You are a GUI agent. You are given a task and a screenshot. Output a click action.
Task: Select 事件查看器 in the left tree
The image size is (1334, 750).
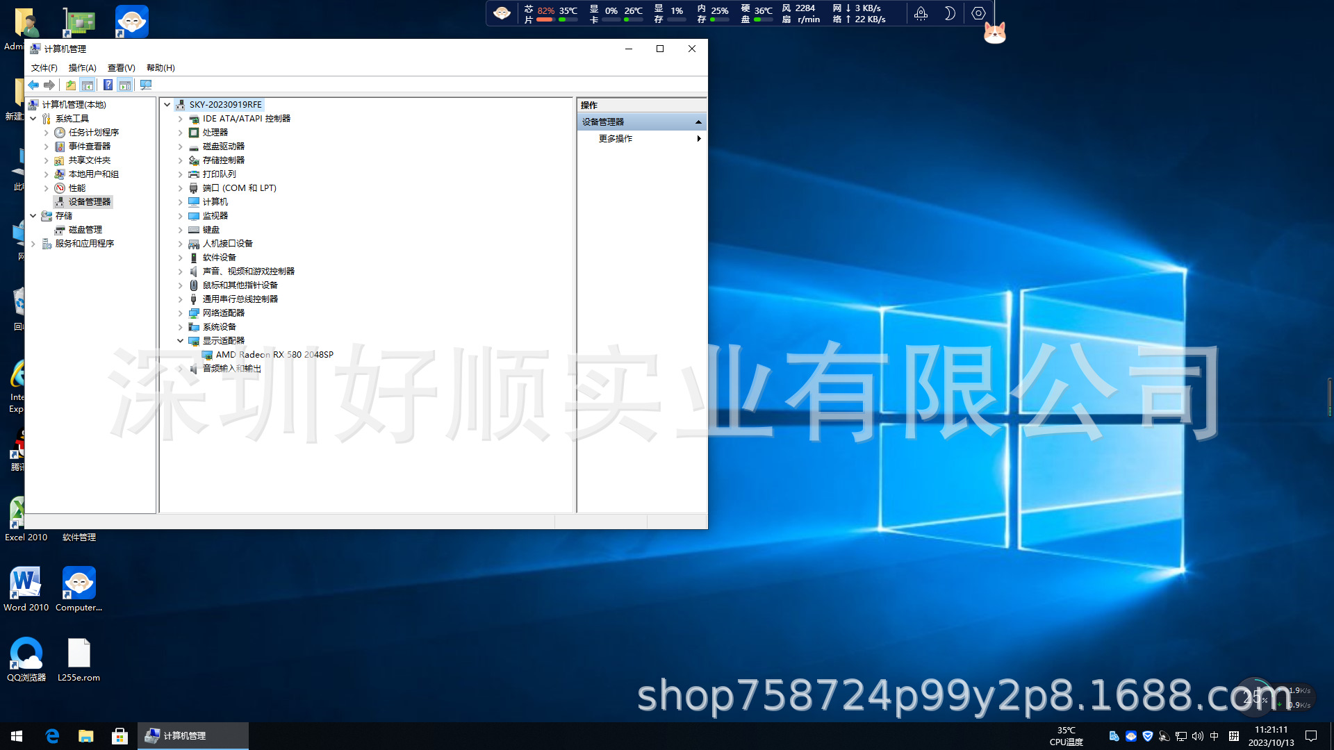[x=90, y=147]
